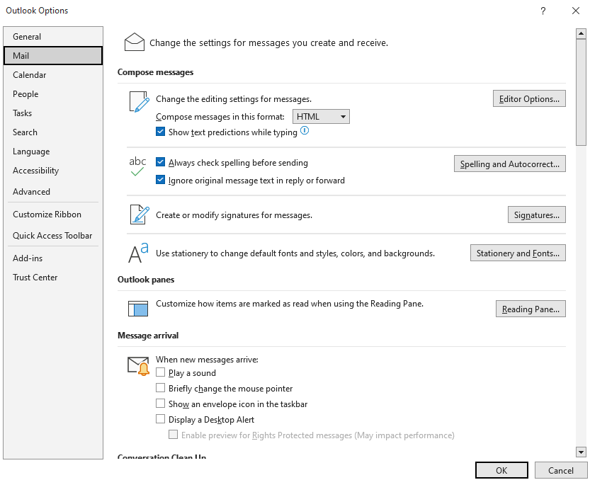Open the Search options category
The image size is (590, 480).
53,132
